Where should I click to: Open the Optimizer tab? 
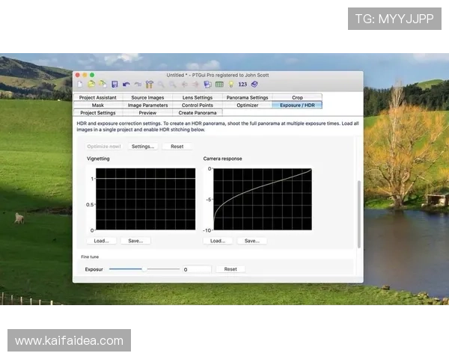coord(248,105)
